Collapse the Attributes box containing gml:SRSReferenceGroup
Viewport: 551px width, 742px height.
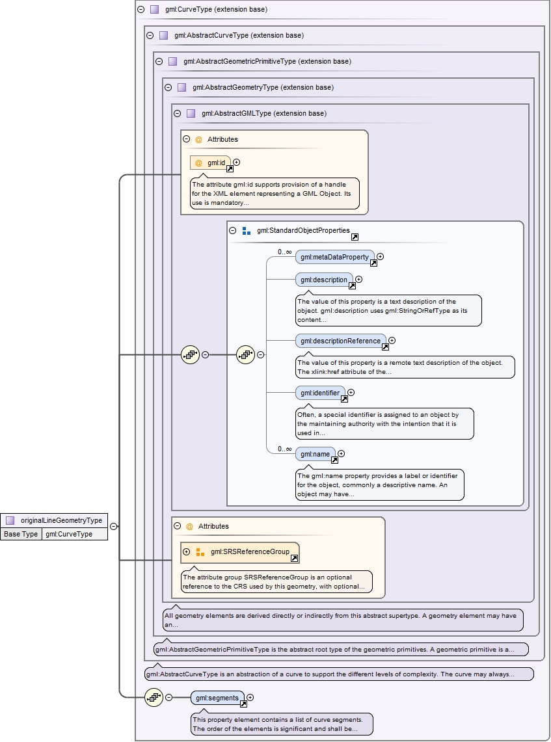coord(178,525)
